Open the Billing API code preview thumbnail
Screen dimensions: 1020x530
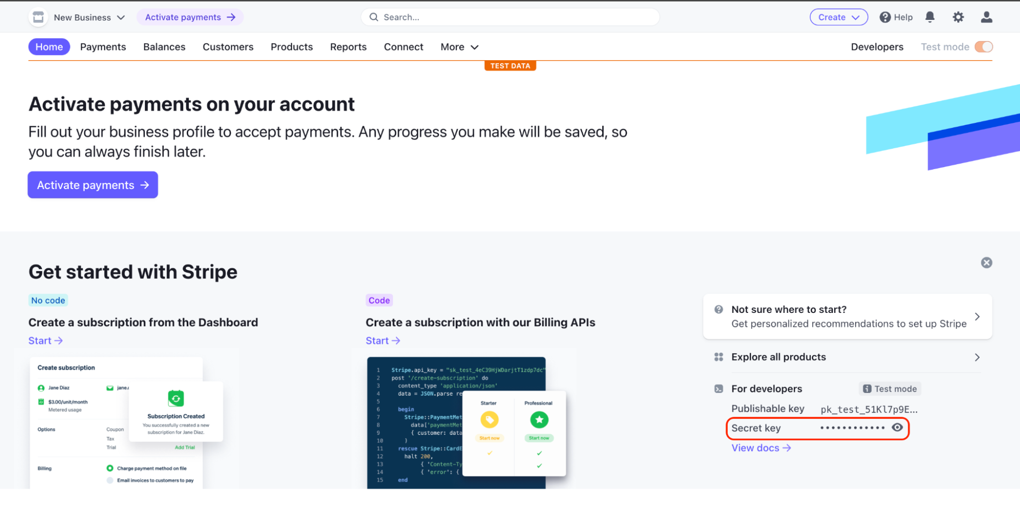466,422
